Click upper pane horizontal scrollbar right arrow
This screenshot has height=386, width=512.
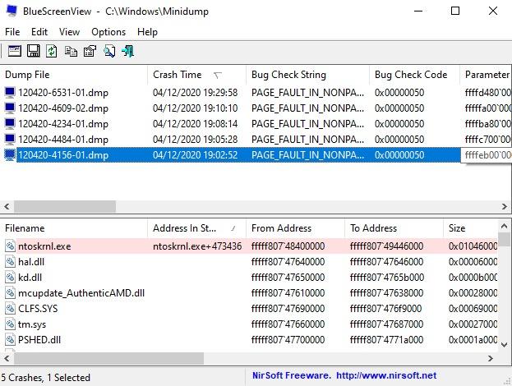(505, 206)
